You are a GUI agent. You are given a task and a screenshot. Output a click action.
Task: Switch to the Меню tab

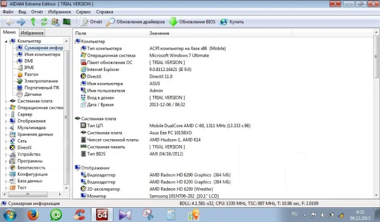click(x=9, y=32)
